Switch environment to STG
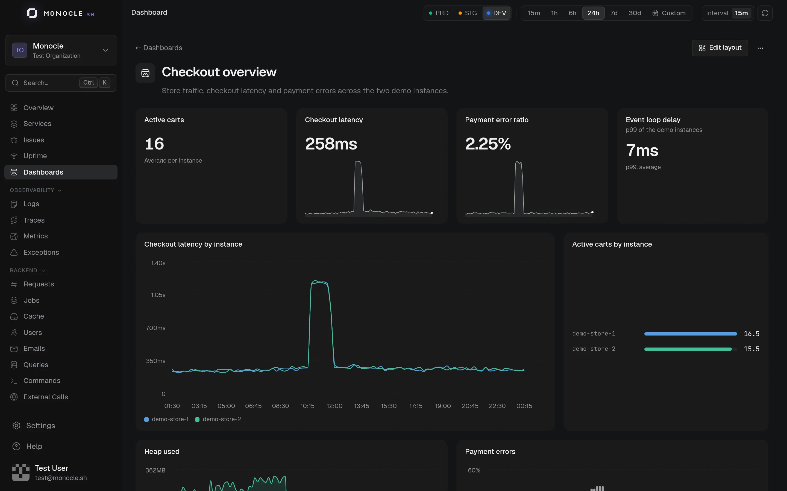Image resolution: width=787 pixels, height=491 pixels. pyautogui.click(x=467, y=13)
